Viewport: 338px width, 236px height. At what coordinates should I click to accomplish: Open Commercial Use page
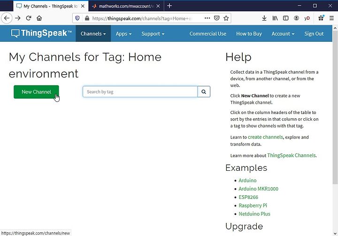[x=208, y=34]
